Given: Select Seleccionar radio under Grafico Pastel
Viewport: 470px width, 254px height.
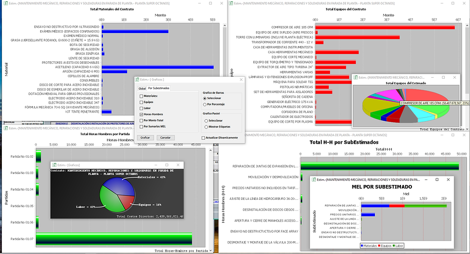Looking at the screenshot, I should (206, 121).
